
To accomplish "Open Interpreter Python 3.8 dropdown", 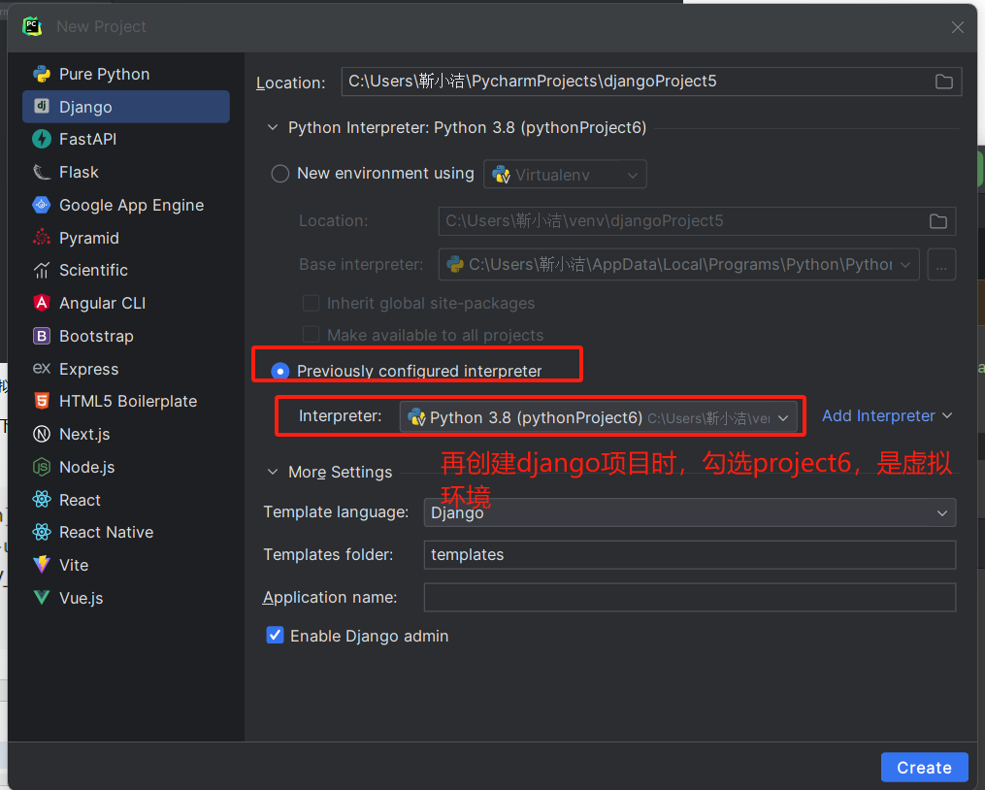I will [598, 417].
